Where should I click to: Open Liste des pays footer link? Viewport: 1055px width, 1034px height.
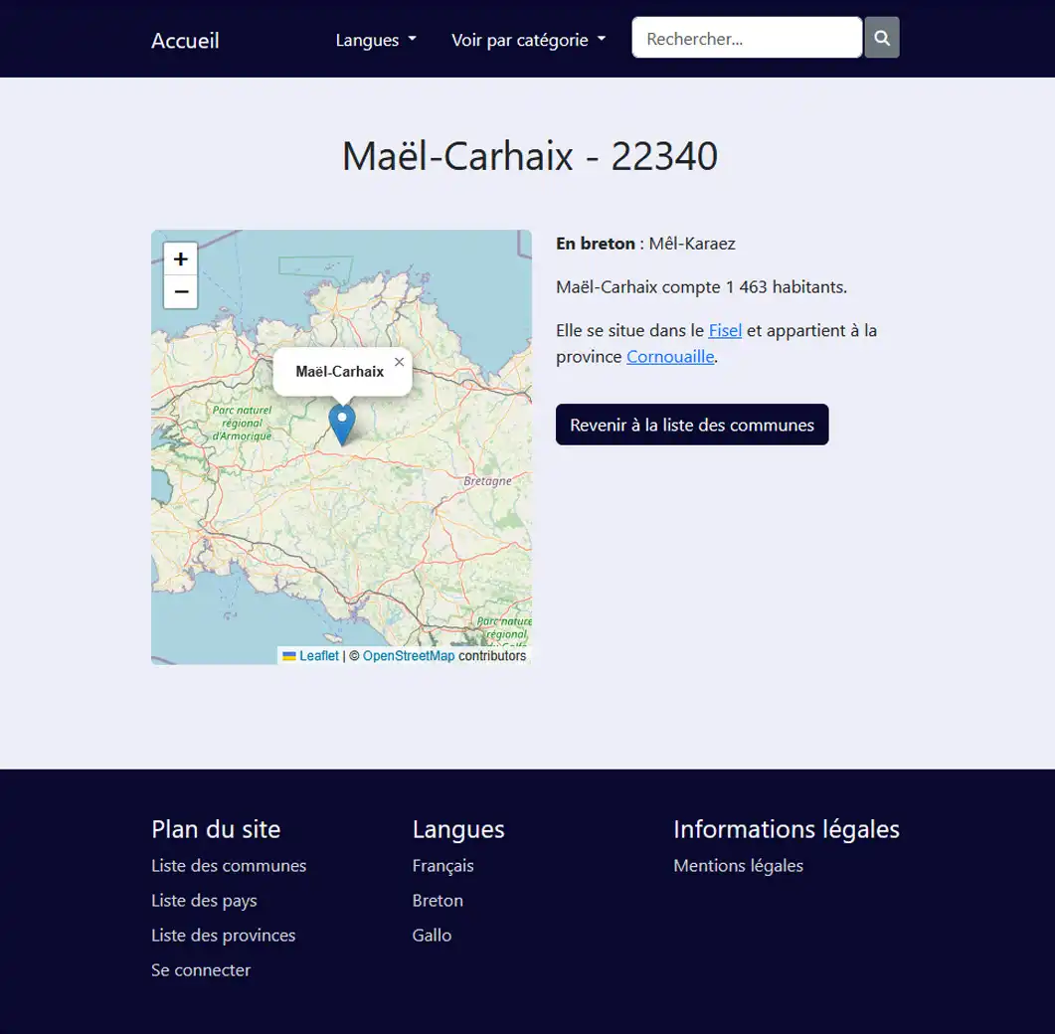click(204, 900)
